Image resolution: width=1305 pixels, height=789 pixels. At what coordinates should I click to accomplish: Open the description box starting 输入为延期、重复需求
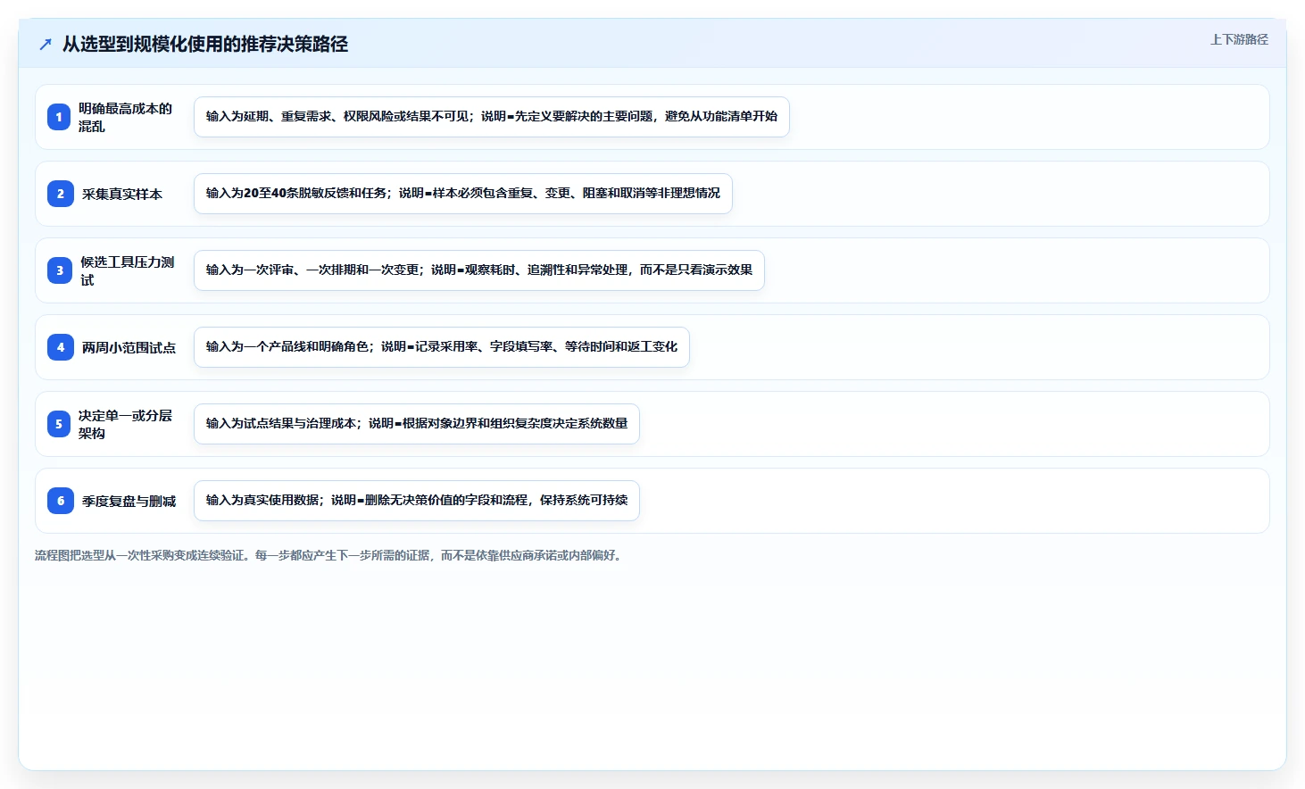[492, 117]
